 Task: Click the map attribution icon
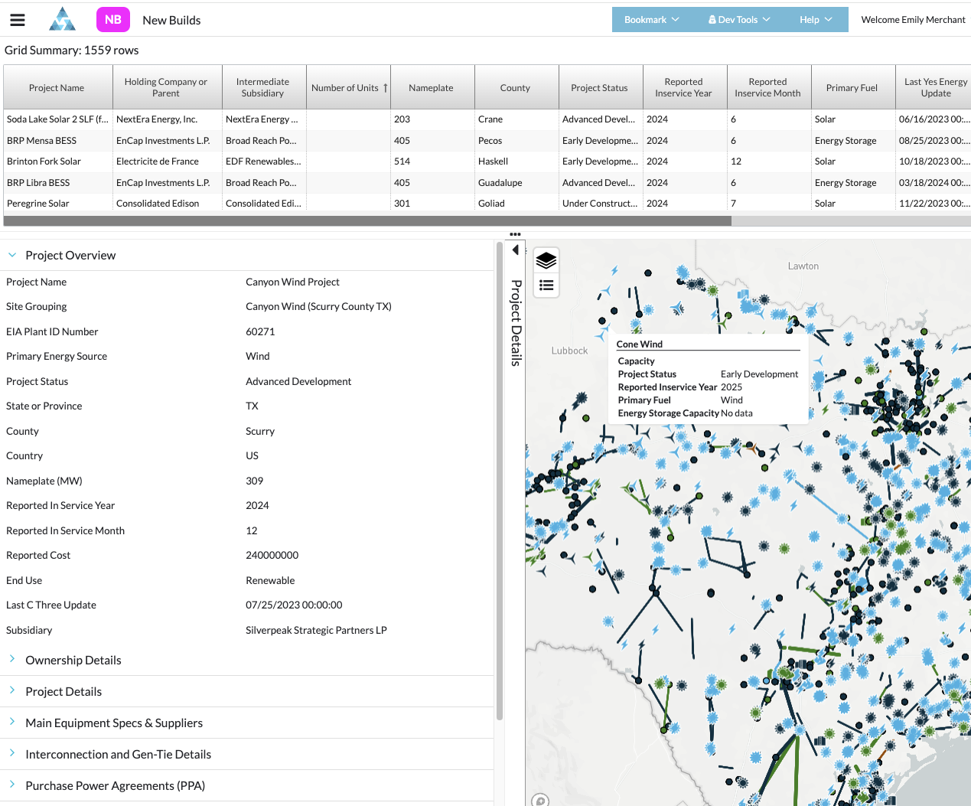pos(539,800)
